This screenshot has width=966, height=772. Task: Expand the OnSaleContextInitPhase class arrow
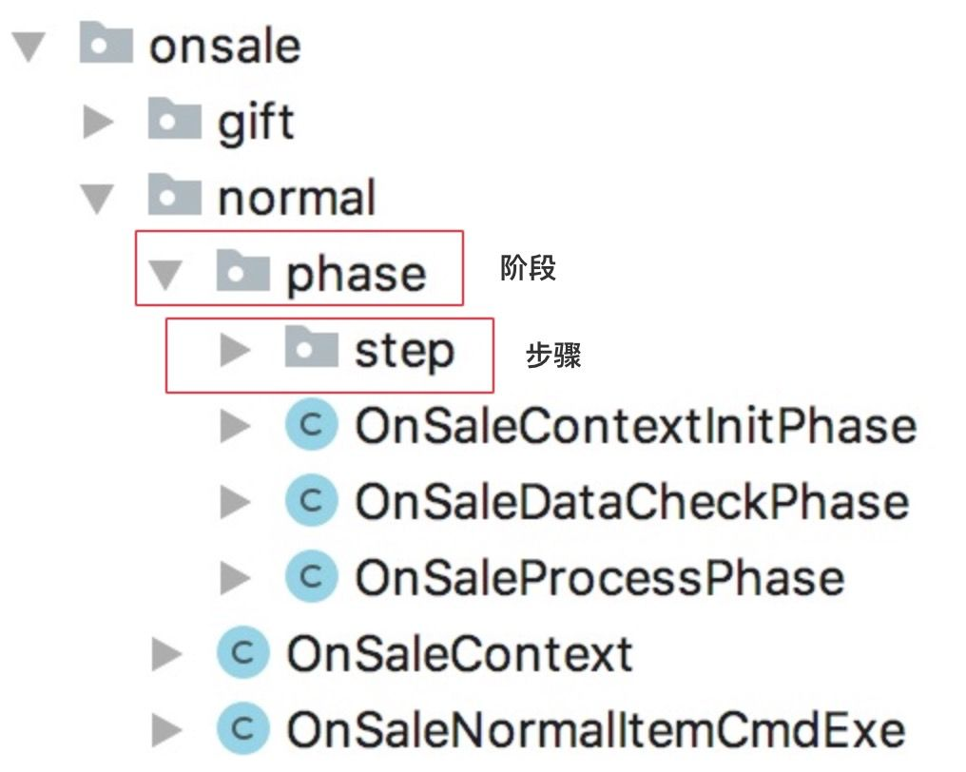coord(236,426)
